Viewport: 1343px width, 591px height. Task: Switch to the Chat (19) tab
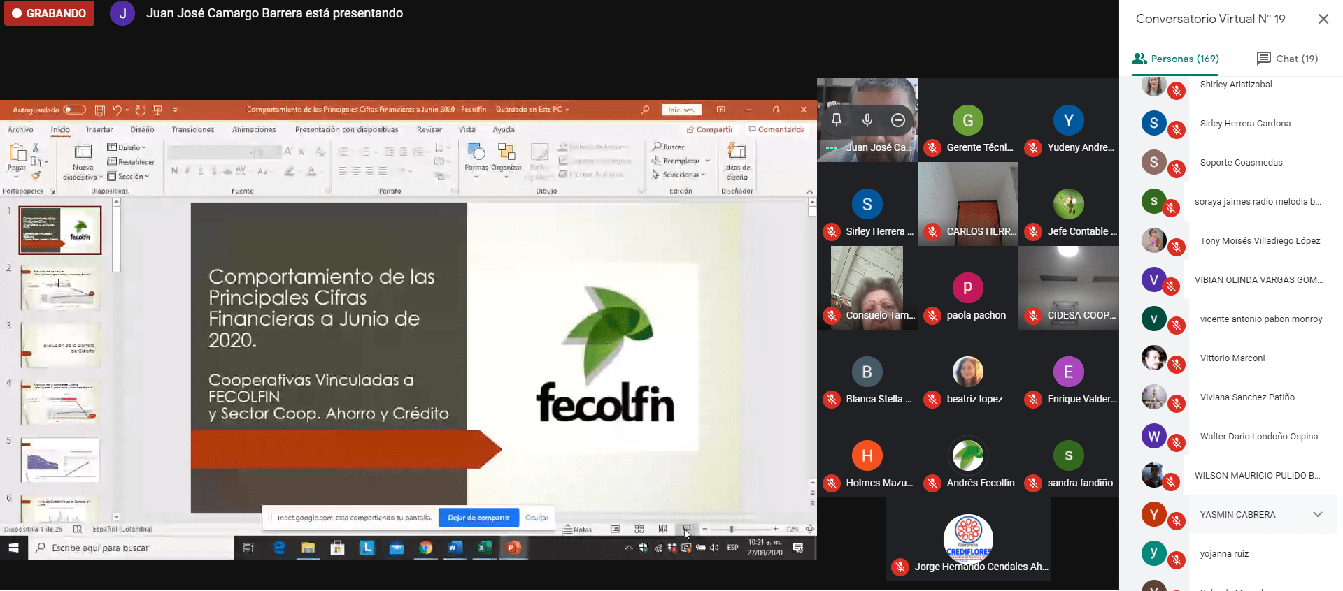(x=1287, y=59)
